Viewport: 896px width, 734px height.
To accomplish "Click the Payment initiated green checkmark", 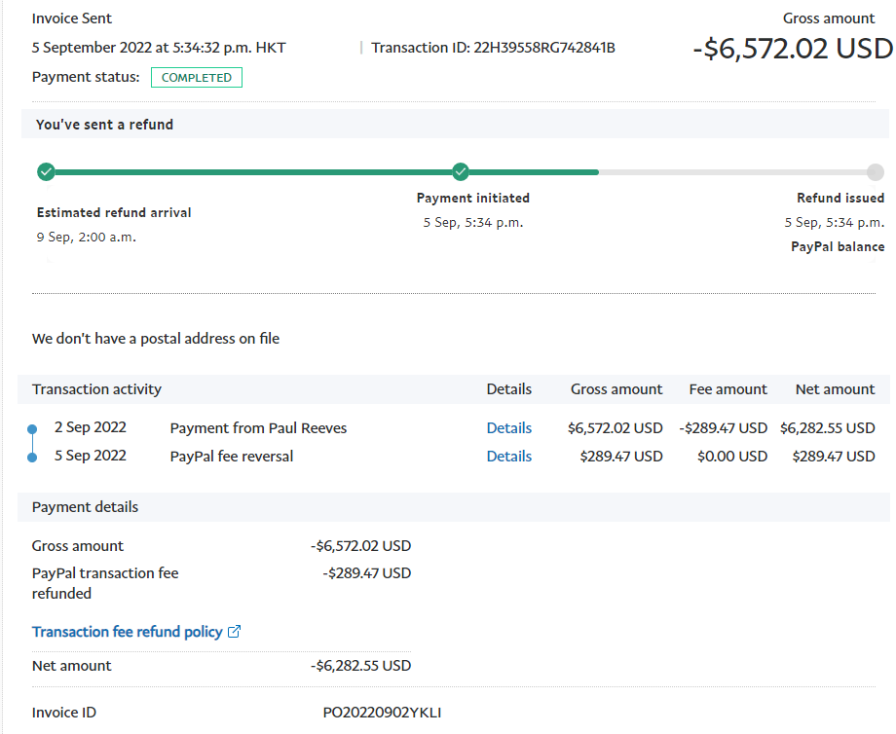I will 461,172.
